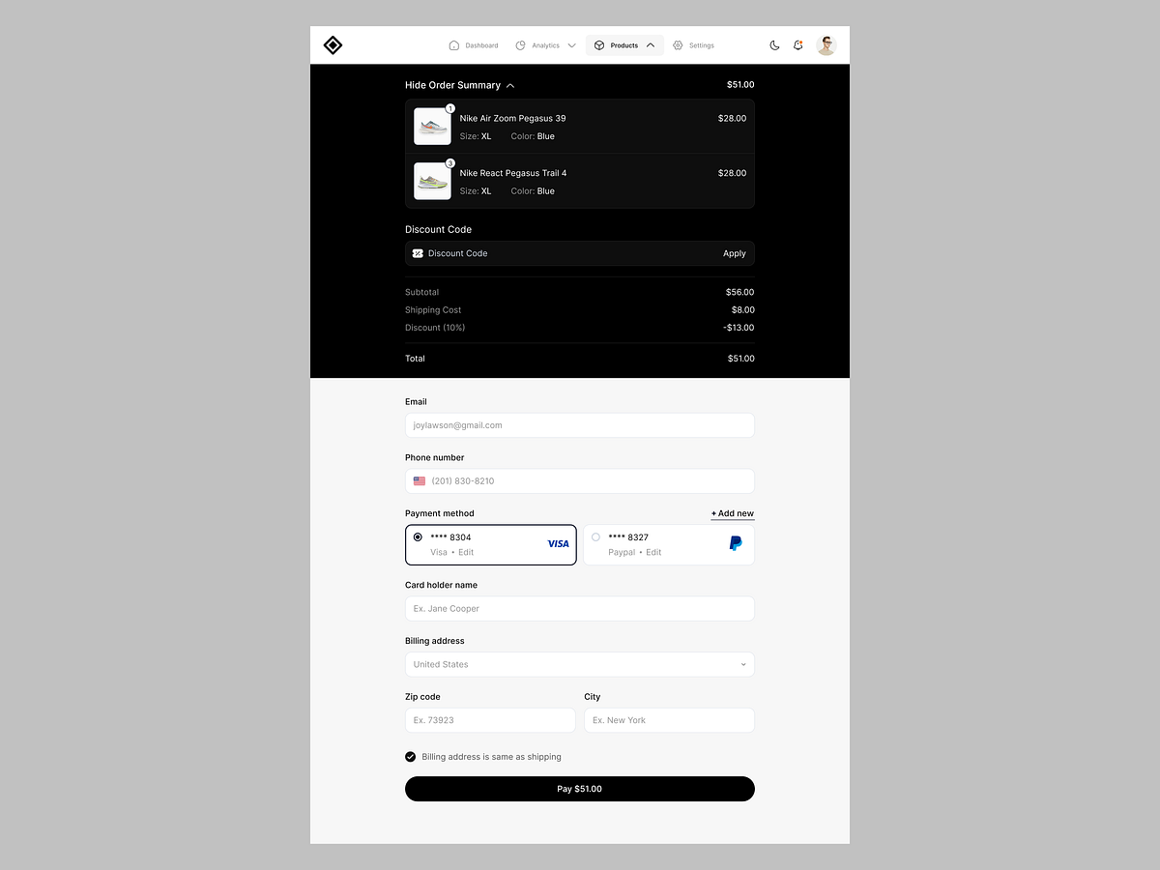Open the Analytics menu item

pyautogui.click(x=546, y=45)
